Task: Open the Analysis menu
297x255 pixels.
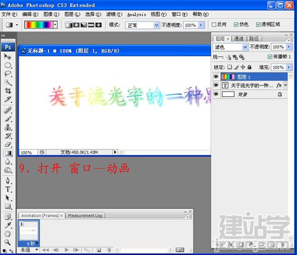Action: tap(137, 15)
